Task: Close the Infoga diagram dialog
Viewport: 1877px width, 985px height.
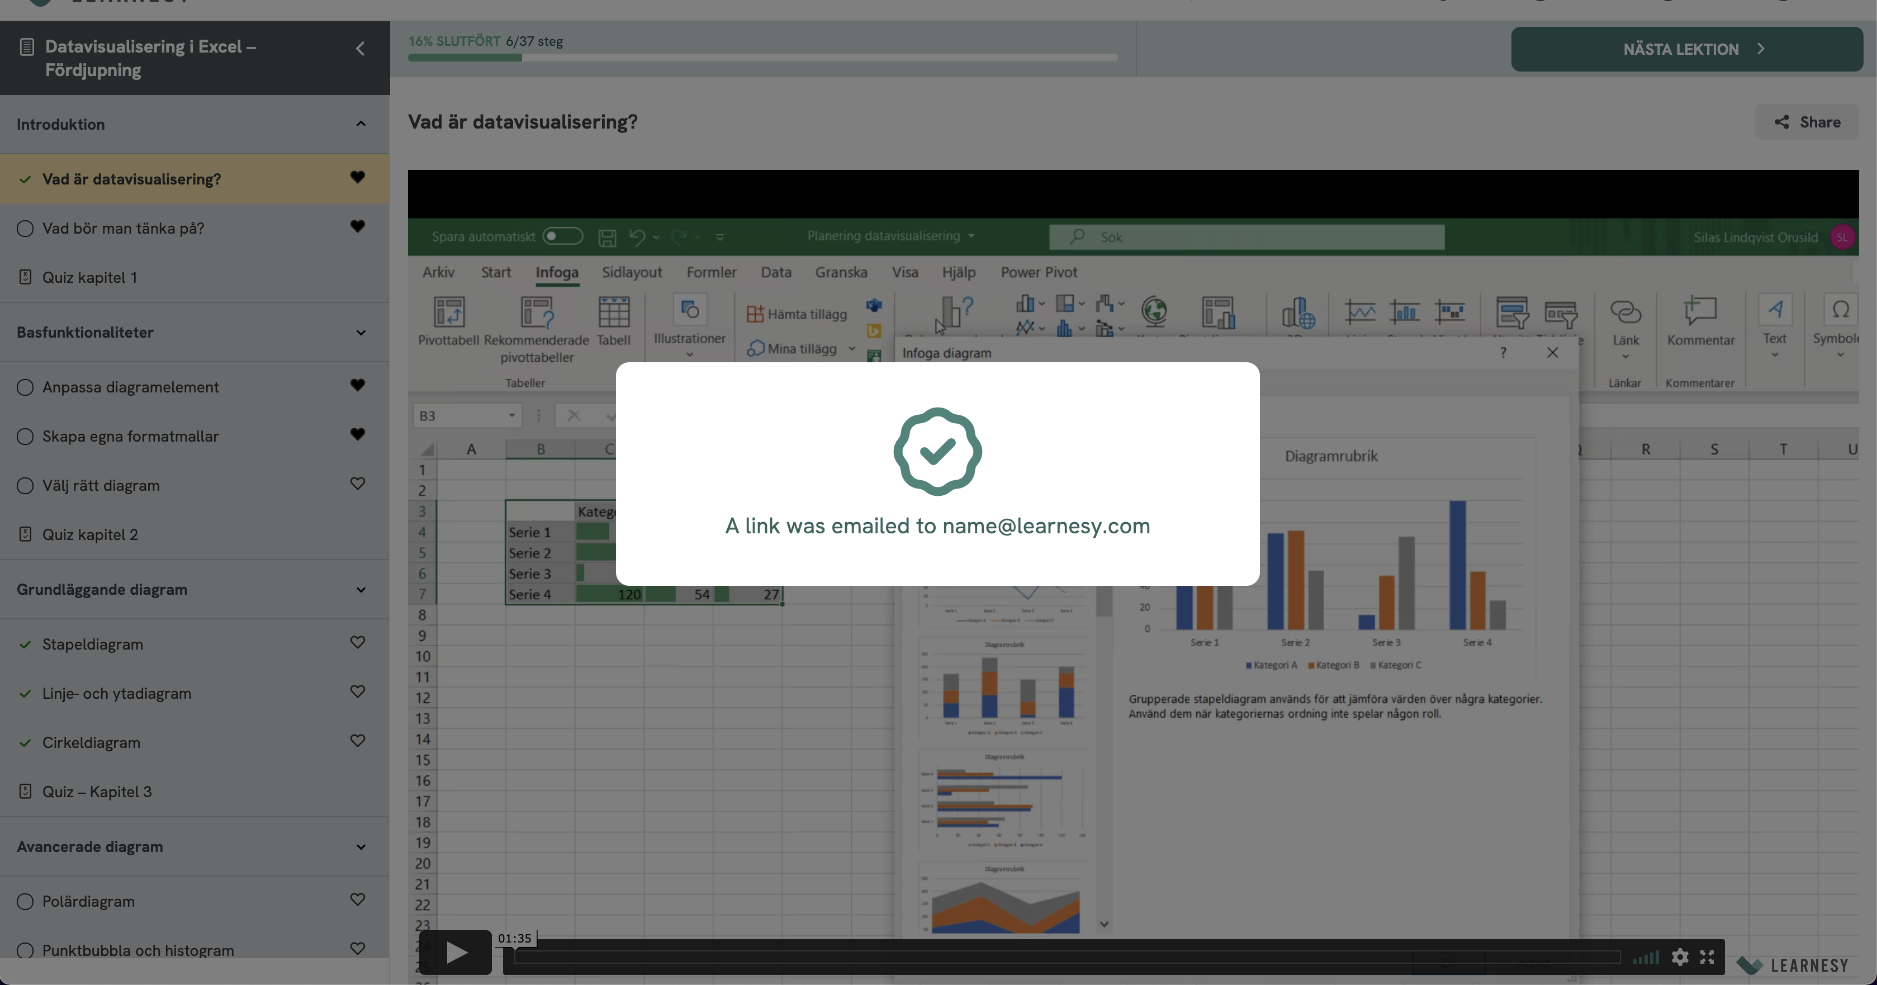Action: tap(1553, 353)
